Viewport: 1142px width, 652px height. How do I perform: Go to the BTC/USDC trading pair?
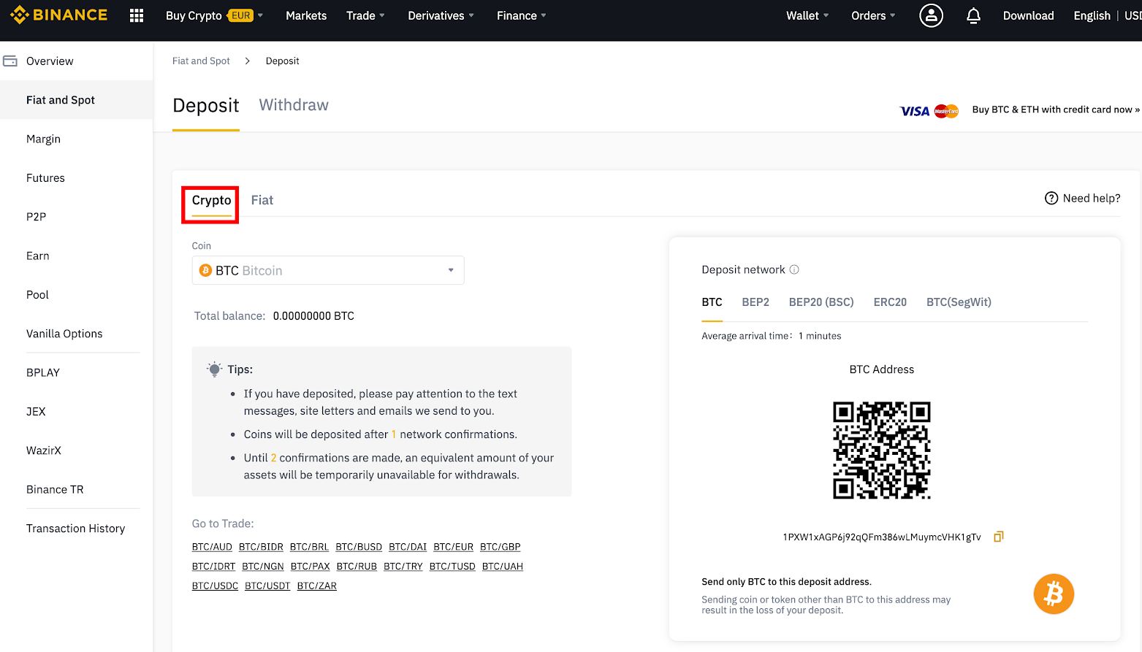[x=215, y=586]
